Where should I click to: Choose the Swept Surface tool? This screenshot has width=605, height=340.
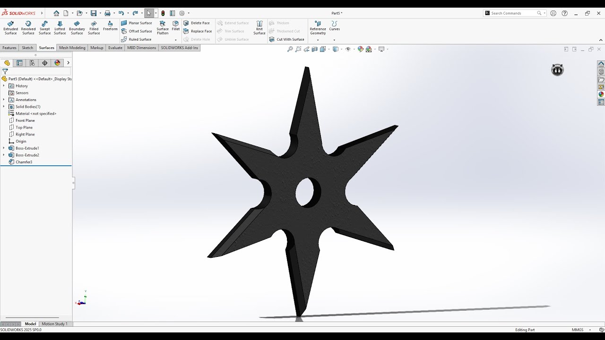[44, 28]
